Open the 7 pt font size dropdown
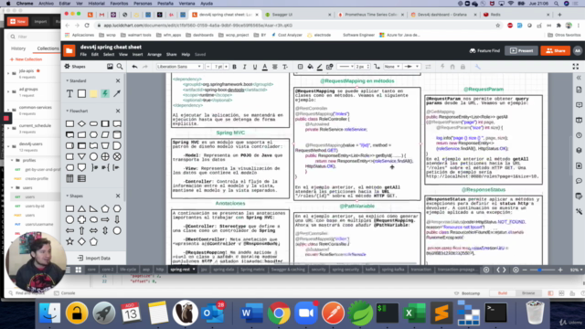This screenshot has width=585, height=329. pos(220,67)
